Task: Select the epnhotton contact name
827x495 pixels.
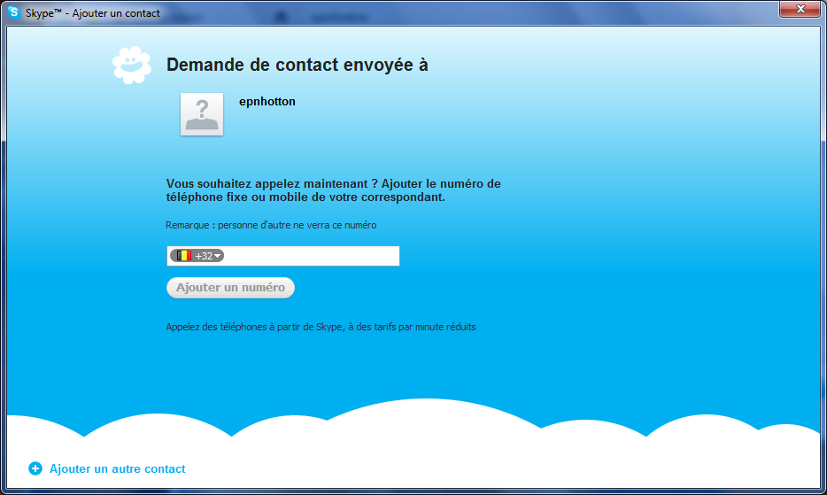Action: coord(267,101)
